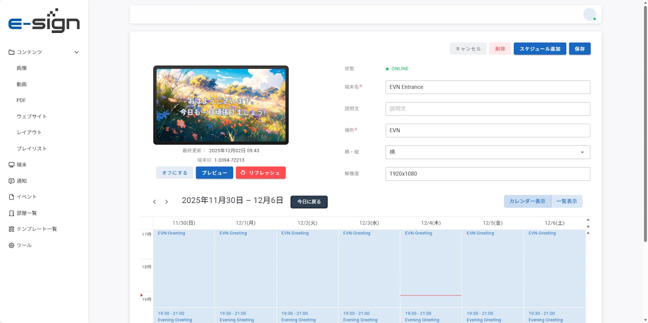The width and height of the screenshot is (648, 323).
Task: Click the gear icon for ツール
Action: pos(12,245)
